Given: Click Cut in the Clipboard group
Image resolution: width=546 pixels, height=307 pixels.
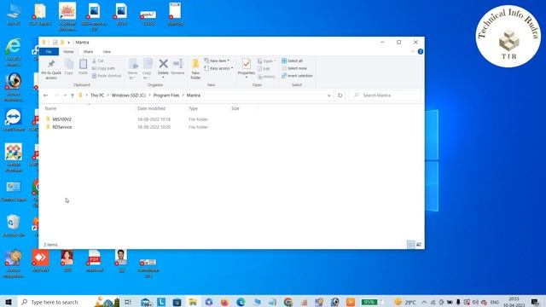Looking at the screenshot, I should pyautogui.click(x=98, y=61).
